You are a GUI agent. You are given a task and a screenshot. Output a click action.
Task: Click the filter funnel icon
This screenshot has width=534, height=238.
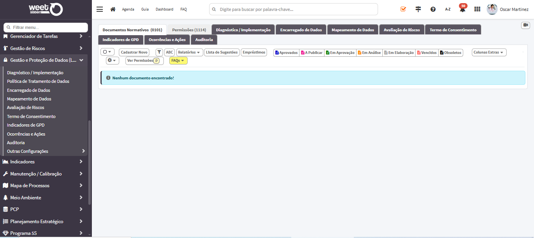pyautogui.click(x=159, y=52)
